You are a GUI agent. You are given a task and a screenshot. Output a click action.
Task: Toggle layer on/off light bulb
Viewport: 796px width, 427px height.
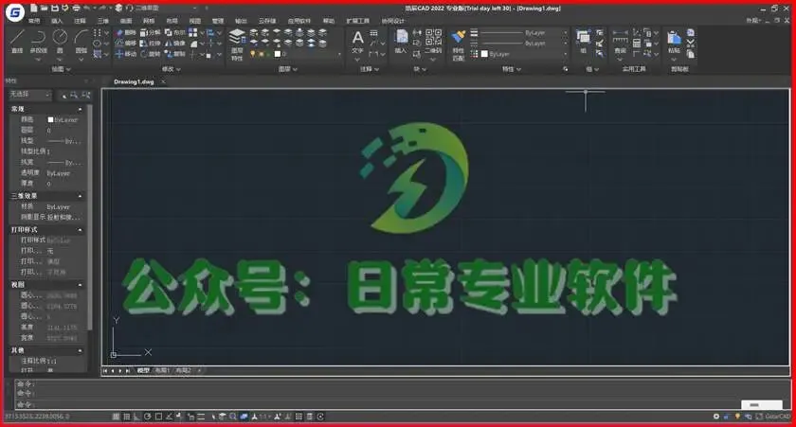click(x=252, y=54)
